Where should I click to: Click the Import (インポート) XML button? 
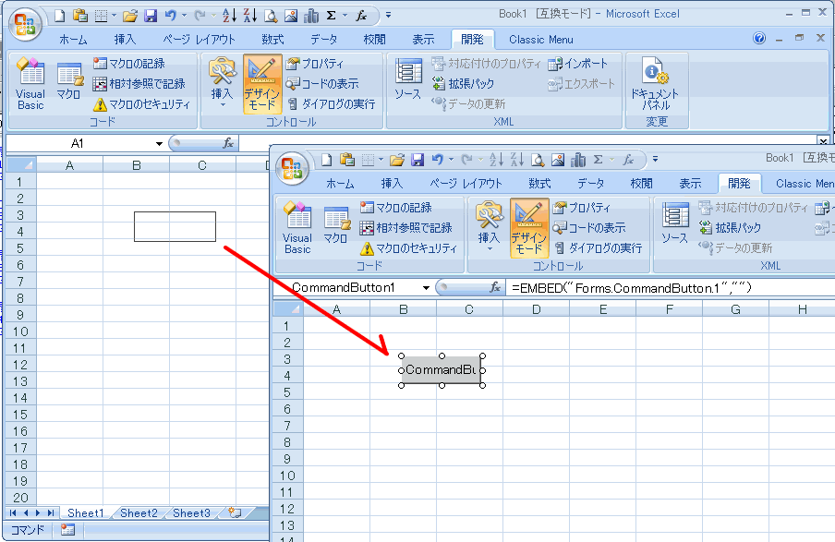point(578,64)
